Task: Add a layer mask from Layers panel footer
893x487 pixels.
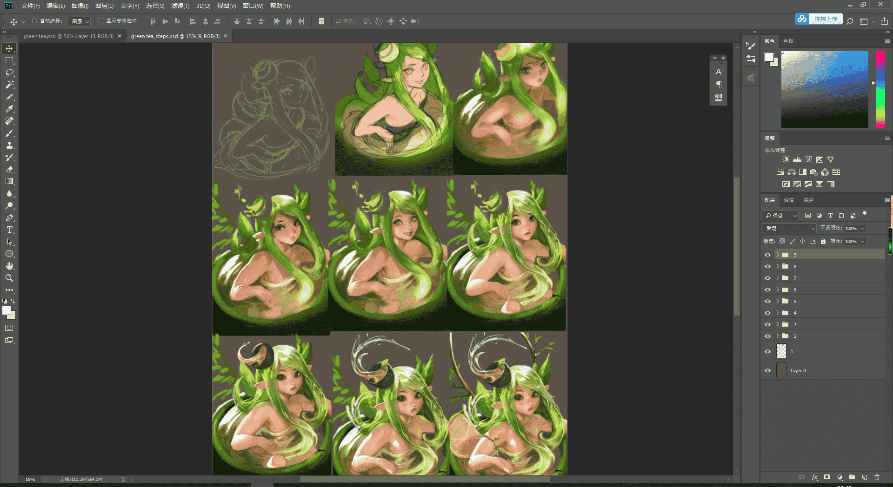Action: (x=826, y=477)
